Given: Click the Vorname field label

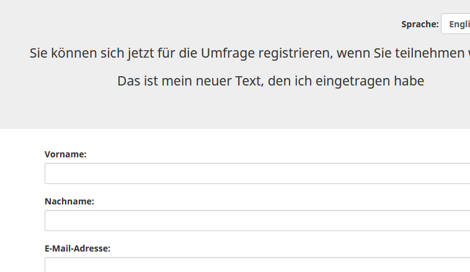Looking at the screenshot, I should click(x=65, y=154).
